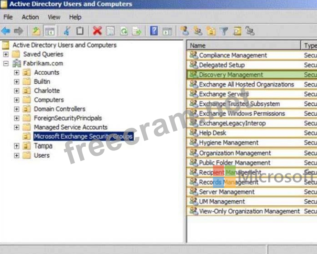
Task: Expand the ForeignSecurityPrincipals container
Action: pos(17,118)
